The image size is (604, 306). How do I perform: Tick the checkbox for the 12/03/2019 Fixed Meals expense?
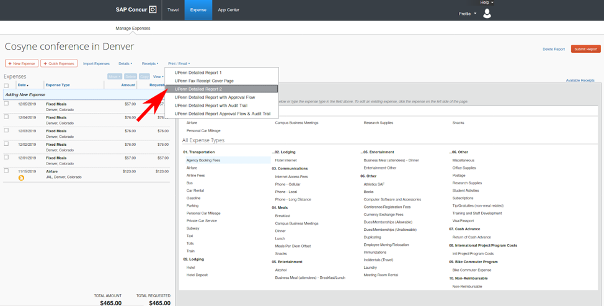[x=6, y=130]
